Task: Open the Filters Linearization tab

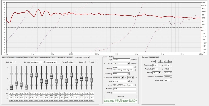Action: tap(16, 57)
